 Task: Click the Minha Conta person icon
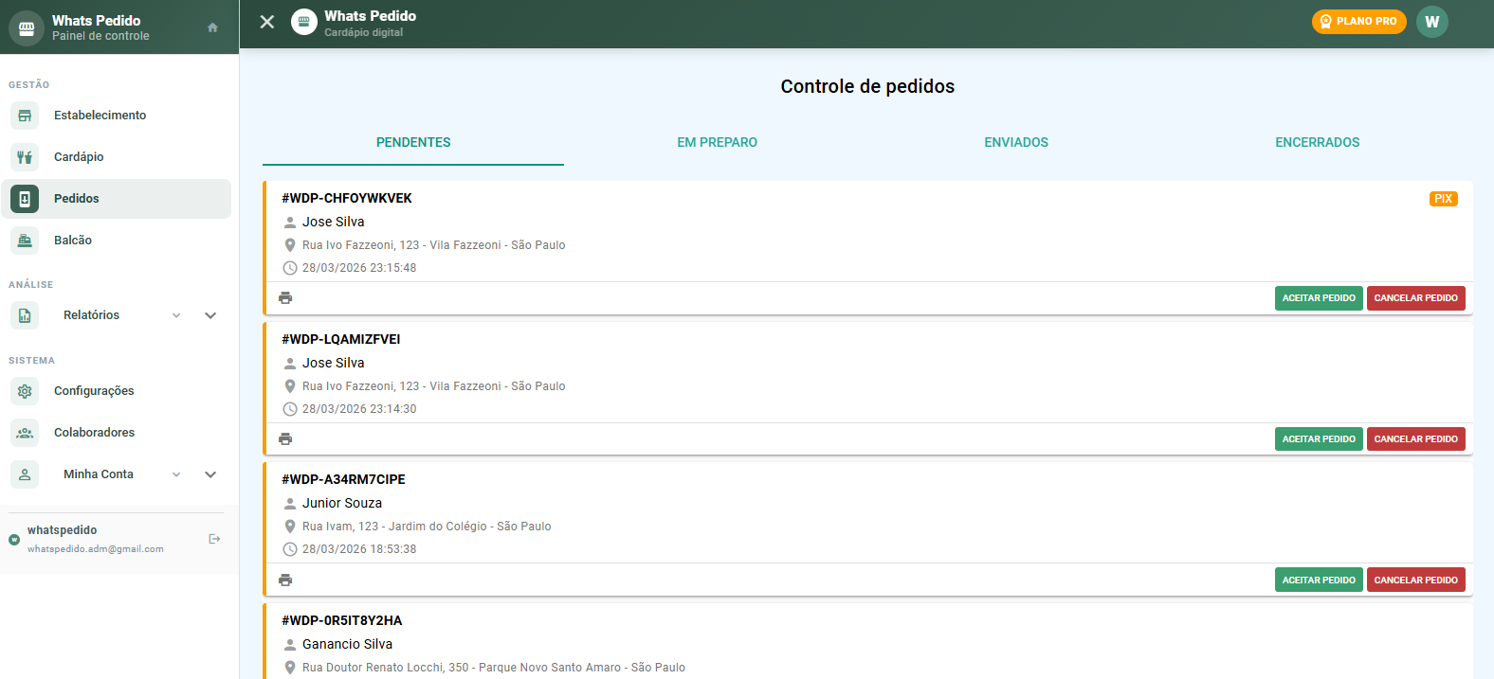pos(25,474)
